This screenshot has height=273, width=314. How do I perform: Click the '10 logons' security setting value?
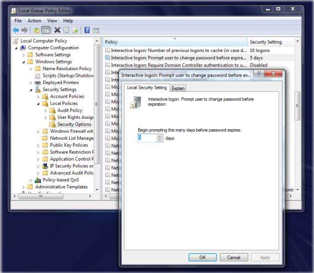[260, 50]
